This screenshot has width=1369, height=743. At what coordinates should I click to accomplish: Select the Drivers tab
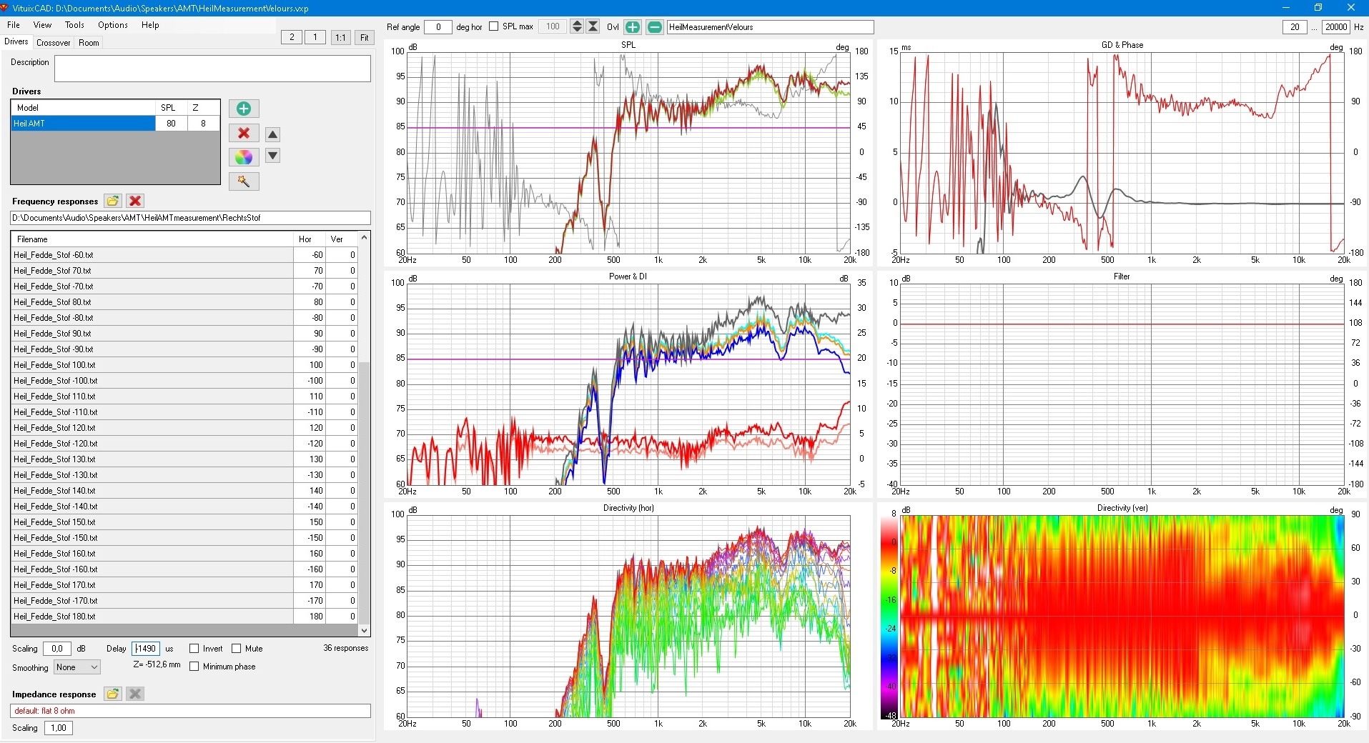[16, 42]
